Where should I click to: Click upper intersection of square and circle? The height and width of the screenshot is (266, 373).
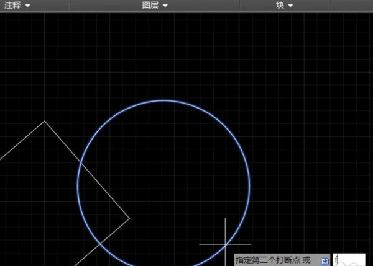click(x=82, y=164)
